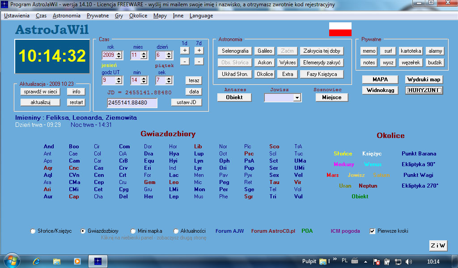Click the Jowisz planet in Okolice
The image size is (458, 268).
tap(356, 175)
